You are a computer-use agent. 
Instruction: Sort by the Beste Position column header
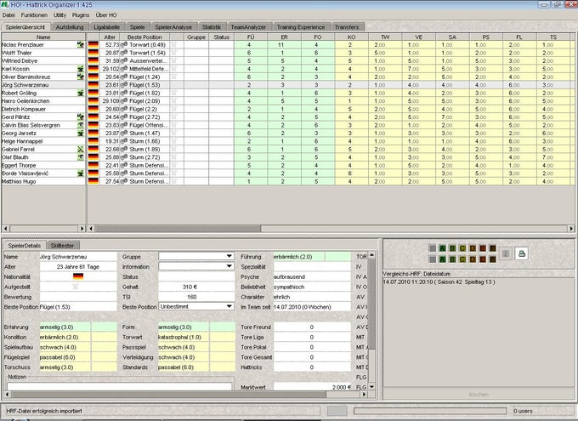[144, 37]
